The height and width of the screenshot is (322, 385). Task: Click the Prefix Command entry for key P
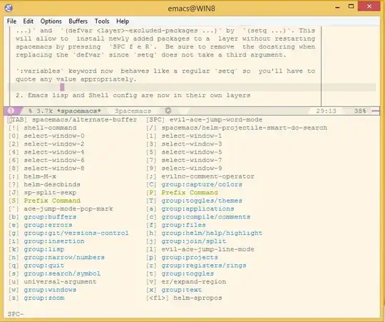[190, 193]
